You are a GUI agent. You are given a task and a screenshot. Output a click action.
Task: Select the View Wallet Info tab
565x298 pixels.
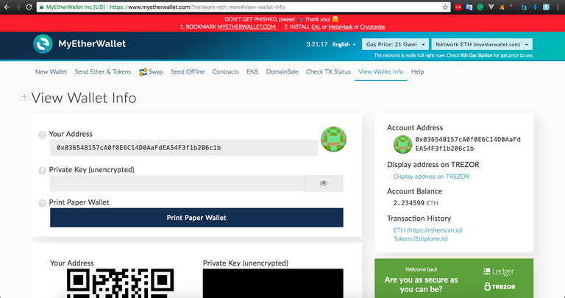[381, 71]
